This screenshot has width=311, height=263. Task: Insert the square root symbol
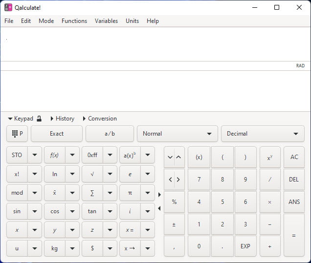92,174
